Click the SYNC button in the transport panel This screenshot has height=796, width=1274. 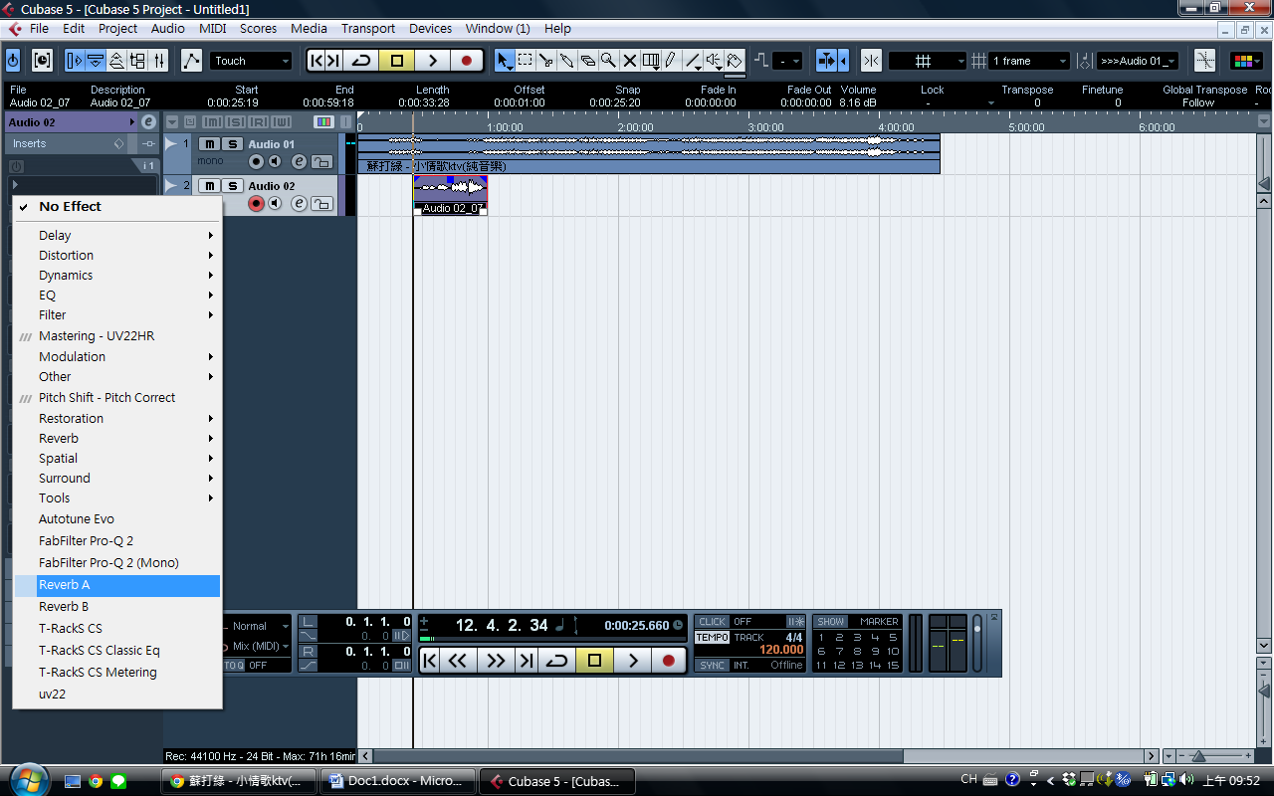tap(712, 666)
